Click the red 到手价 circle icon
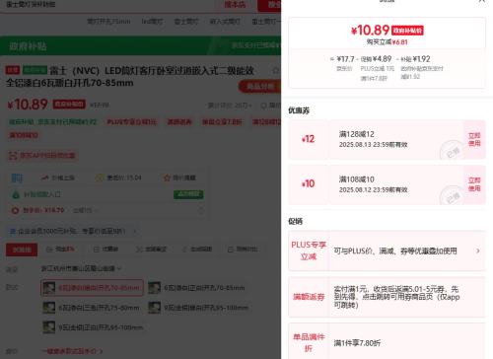This screenshot has height=359, width=493. click(15, 210)
